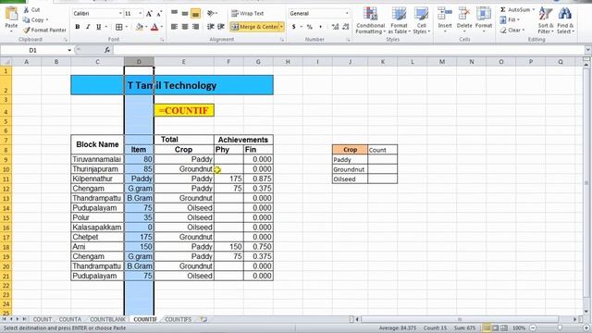This screenshot has height=333, width=592.
Task: Set Top Align for cells
Action: [x=174, y=14]
